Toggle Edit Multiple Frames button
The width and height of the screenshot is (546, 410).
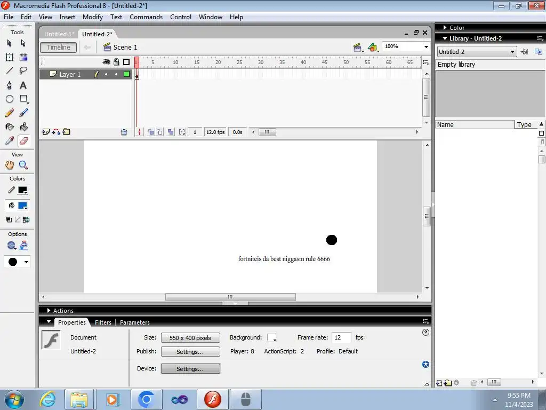[171, 132]
